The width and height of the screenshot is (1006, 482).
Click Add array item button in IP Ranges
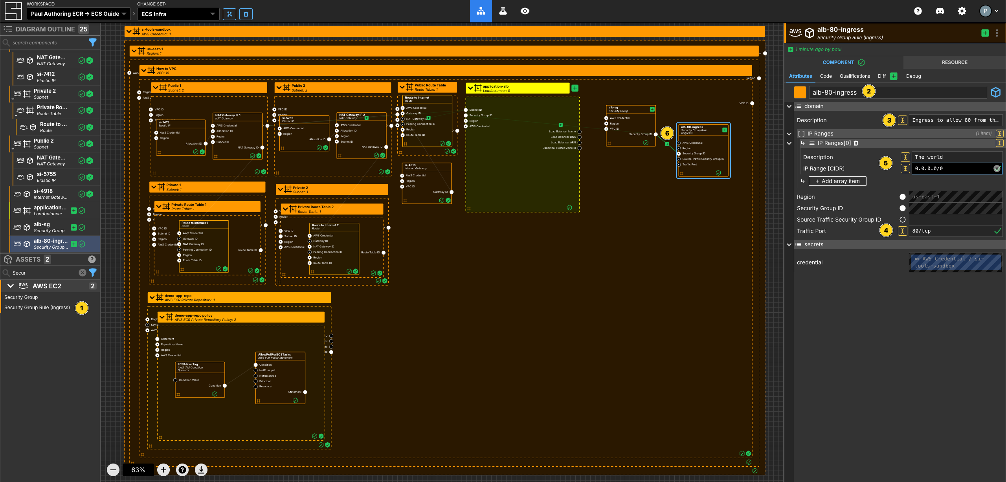pyautogui.click(x=839, y=181)
